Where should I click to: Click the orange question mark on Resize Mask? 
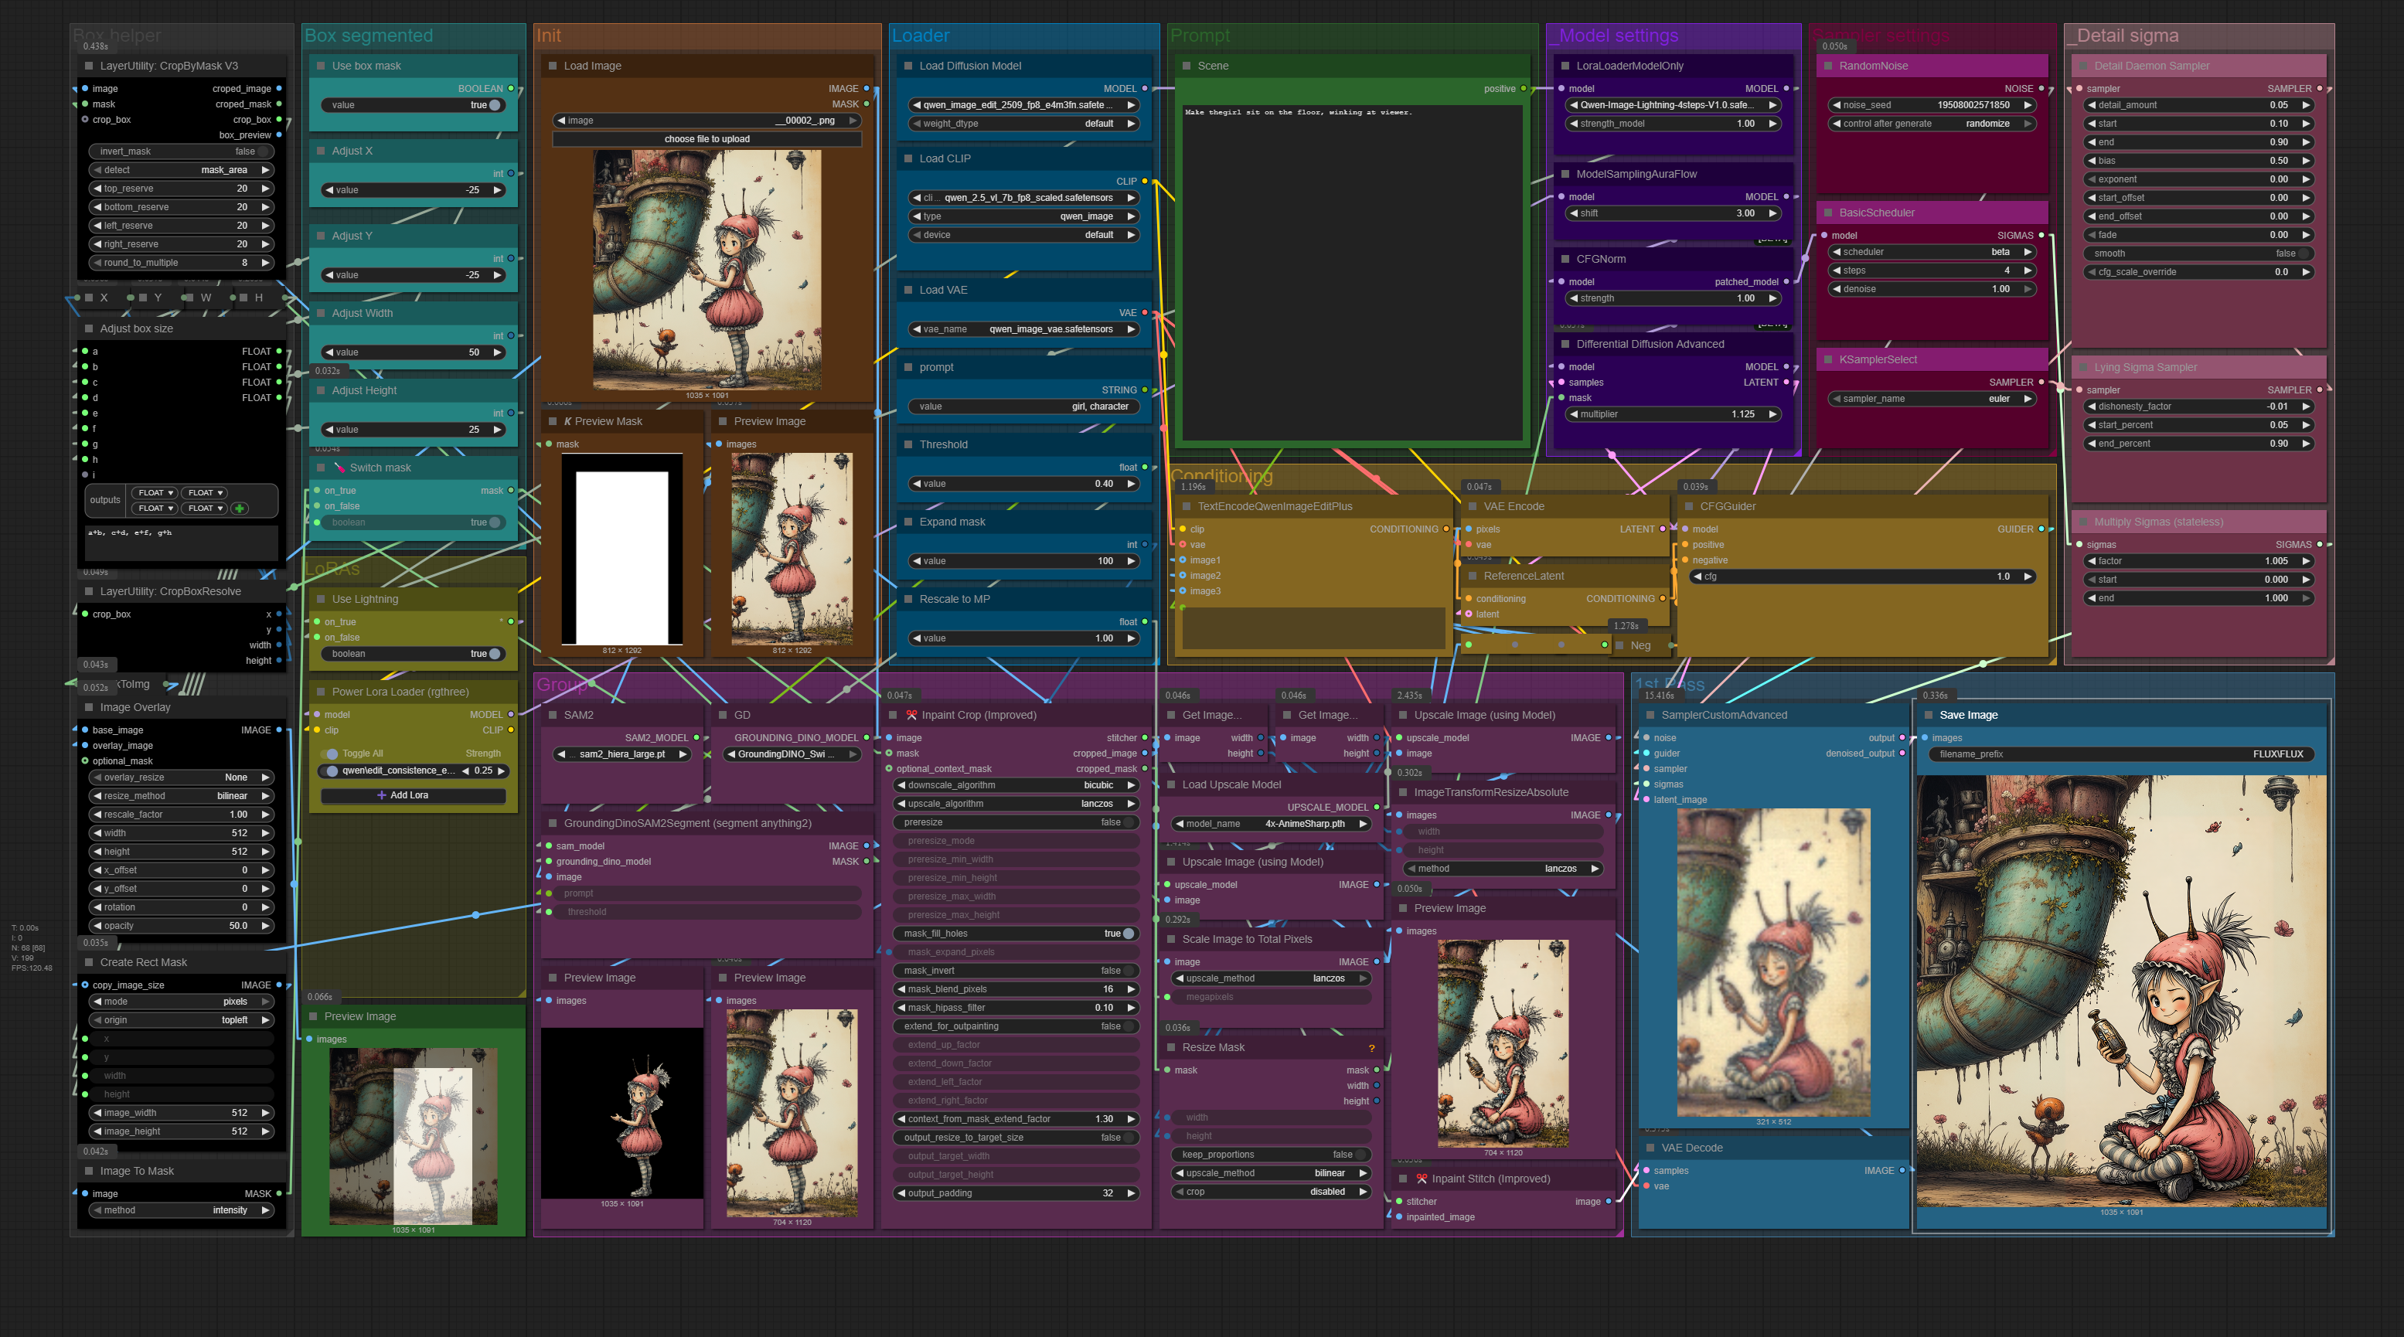1371,1048
